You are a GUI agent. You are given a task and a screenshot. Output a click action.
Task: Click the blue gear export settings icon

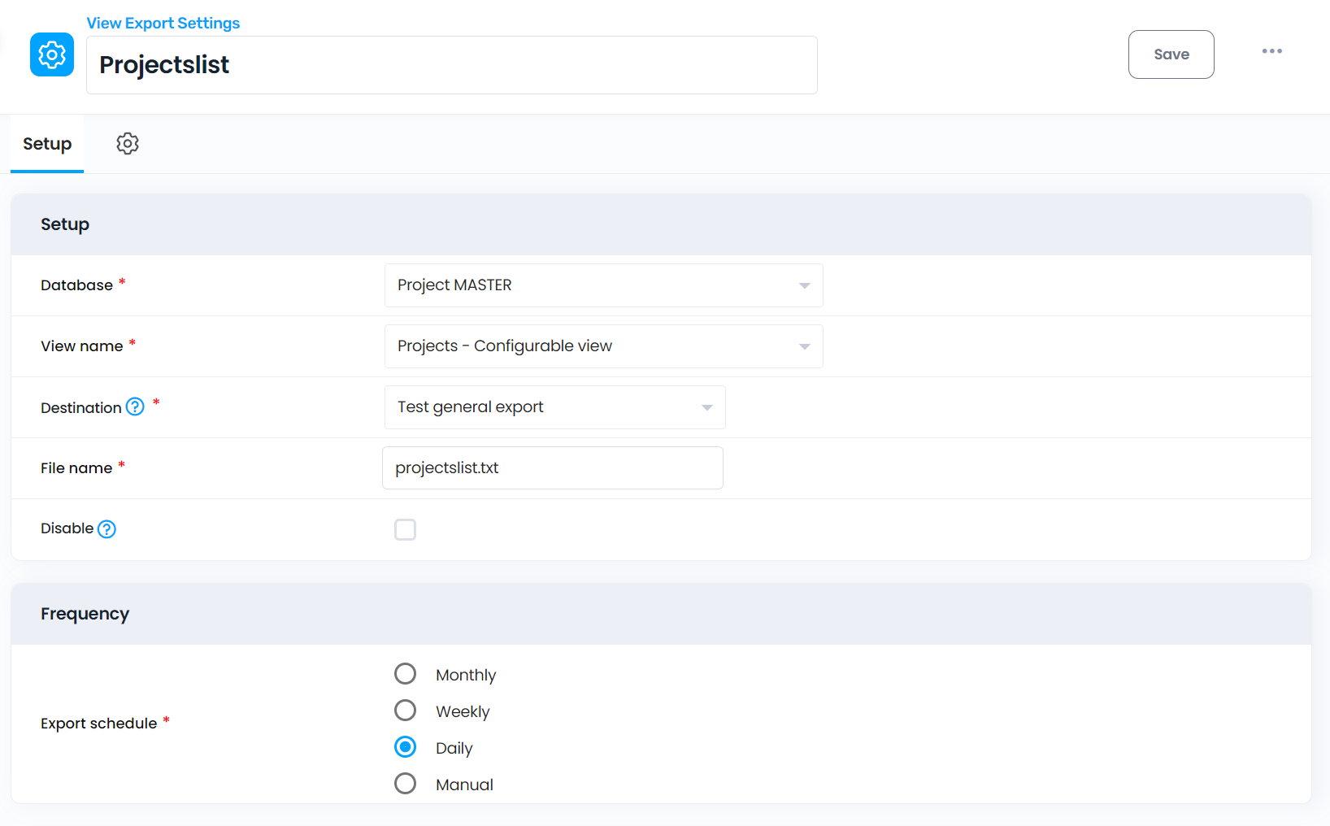(52, 54)
